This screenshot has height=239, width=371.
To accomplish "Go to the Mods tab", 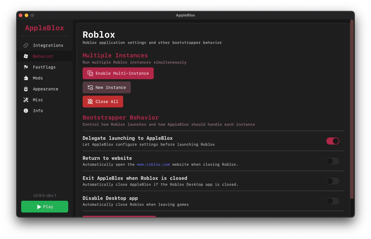I will point(38,78).
